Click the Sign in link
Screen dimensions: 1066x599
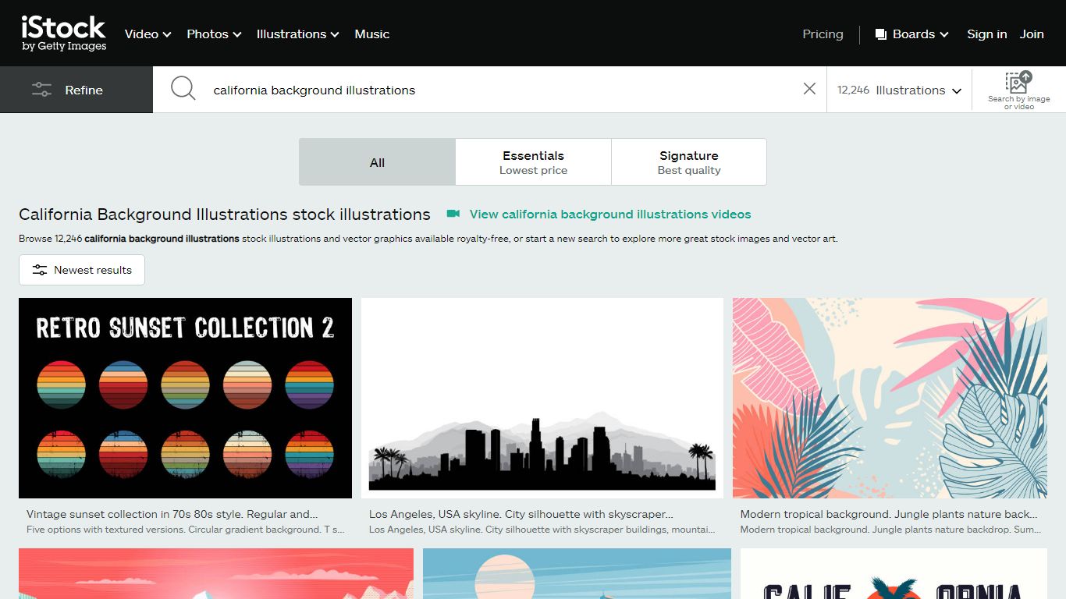(x=986, y=34)
